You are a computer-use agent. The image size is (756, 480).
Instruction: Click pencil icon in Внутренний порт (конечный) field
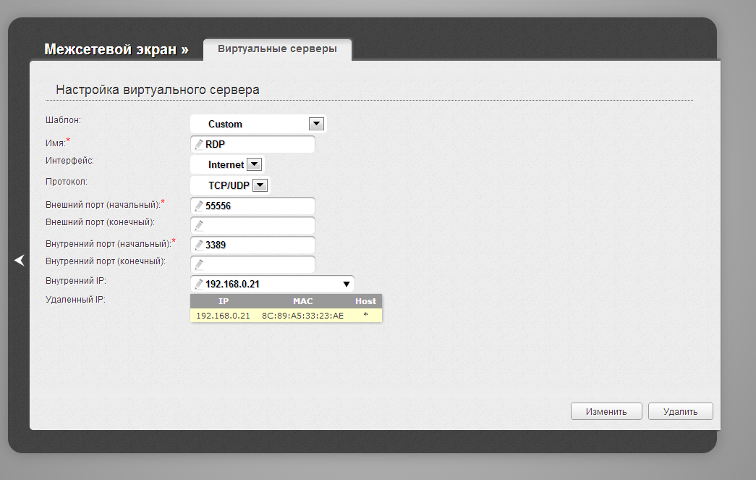pyautogui.click(x=199, y=265)
